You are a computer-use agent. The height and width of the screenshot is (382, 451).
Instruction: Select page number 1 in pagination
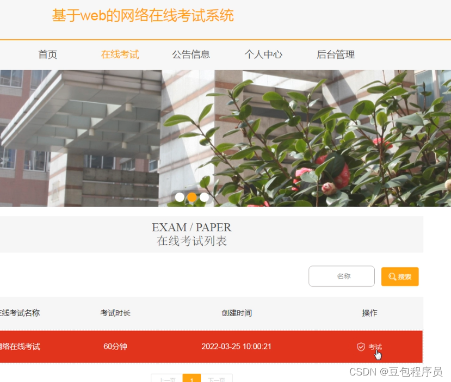click(192, 379)
